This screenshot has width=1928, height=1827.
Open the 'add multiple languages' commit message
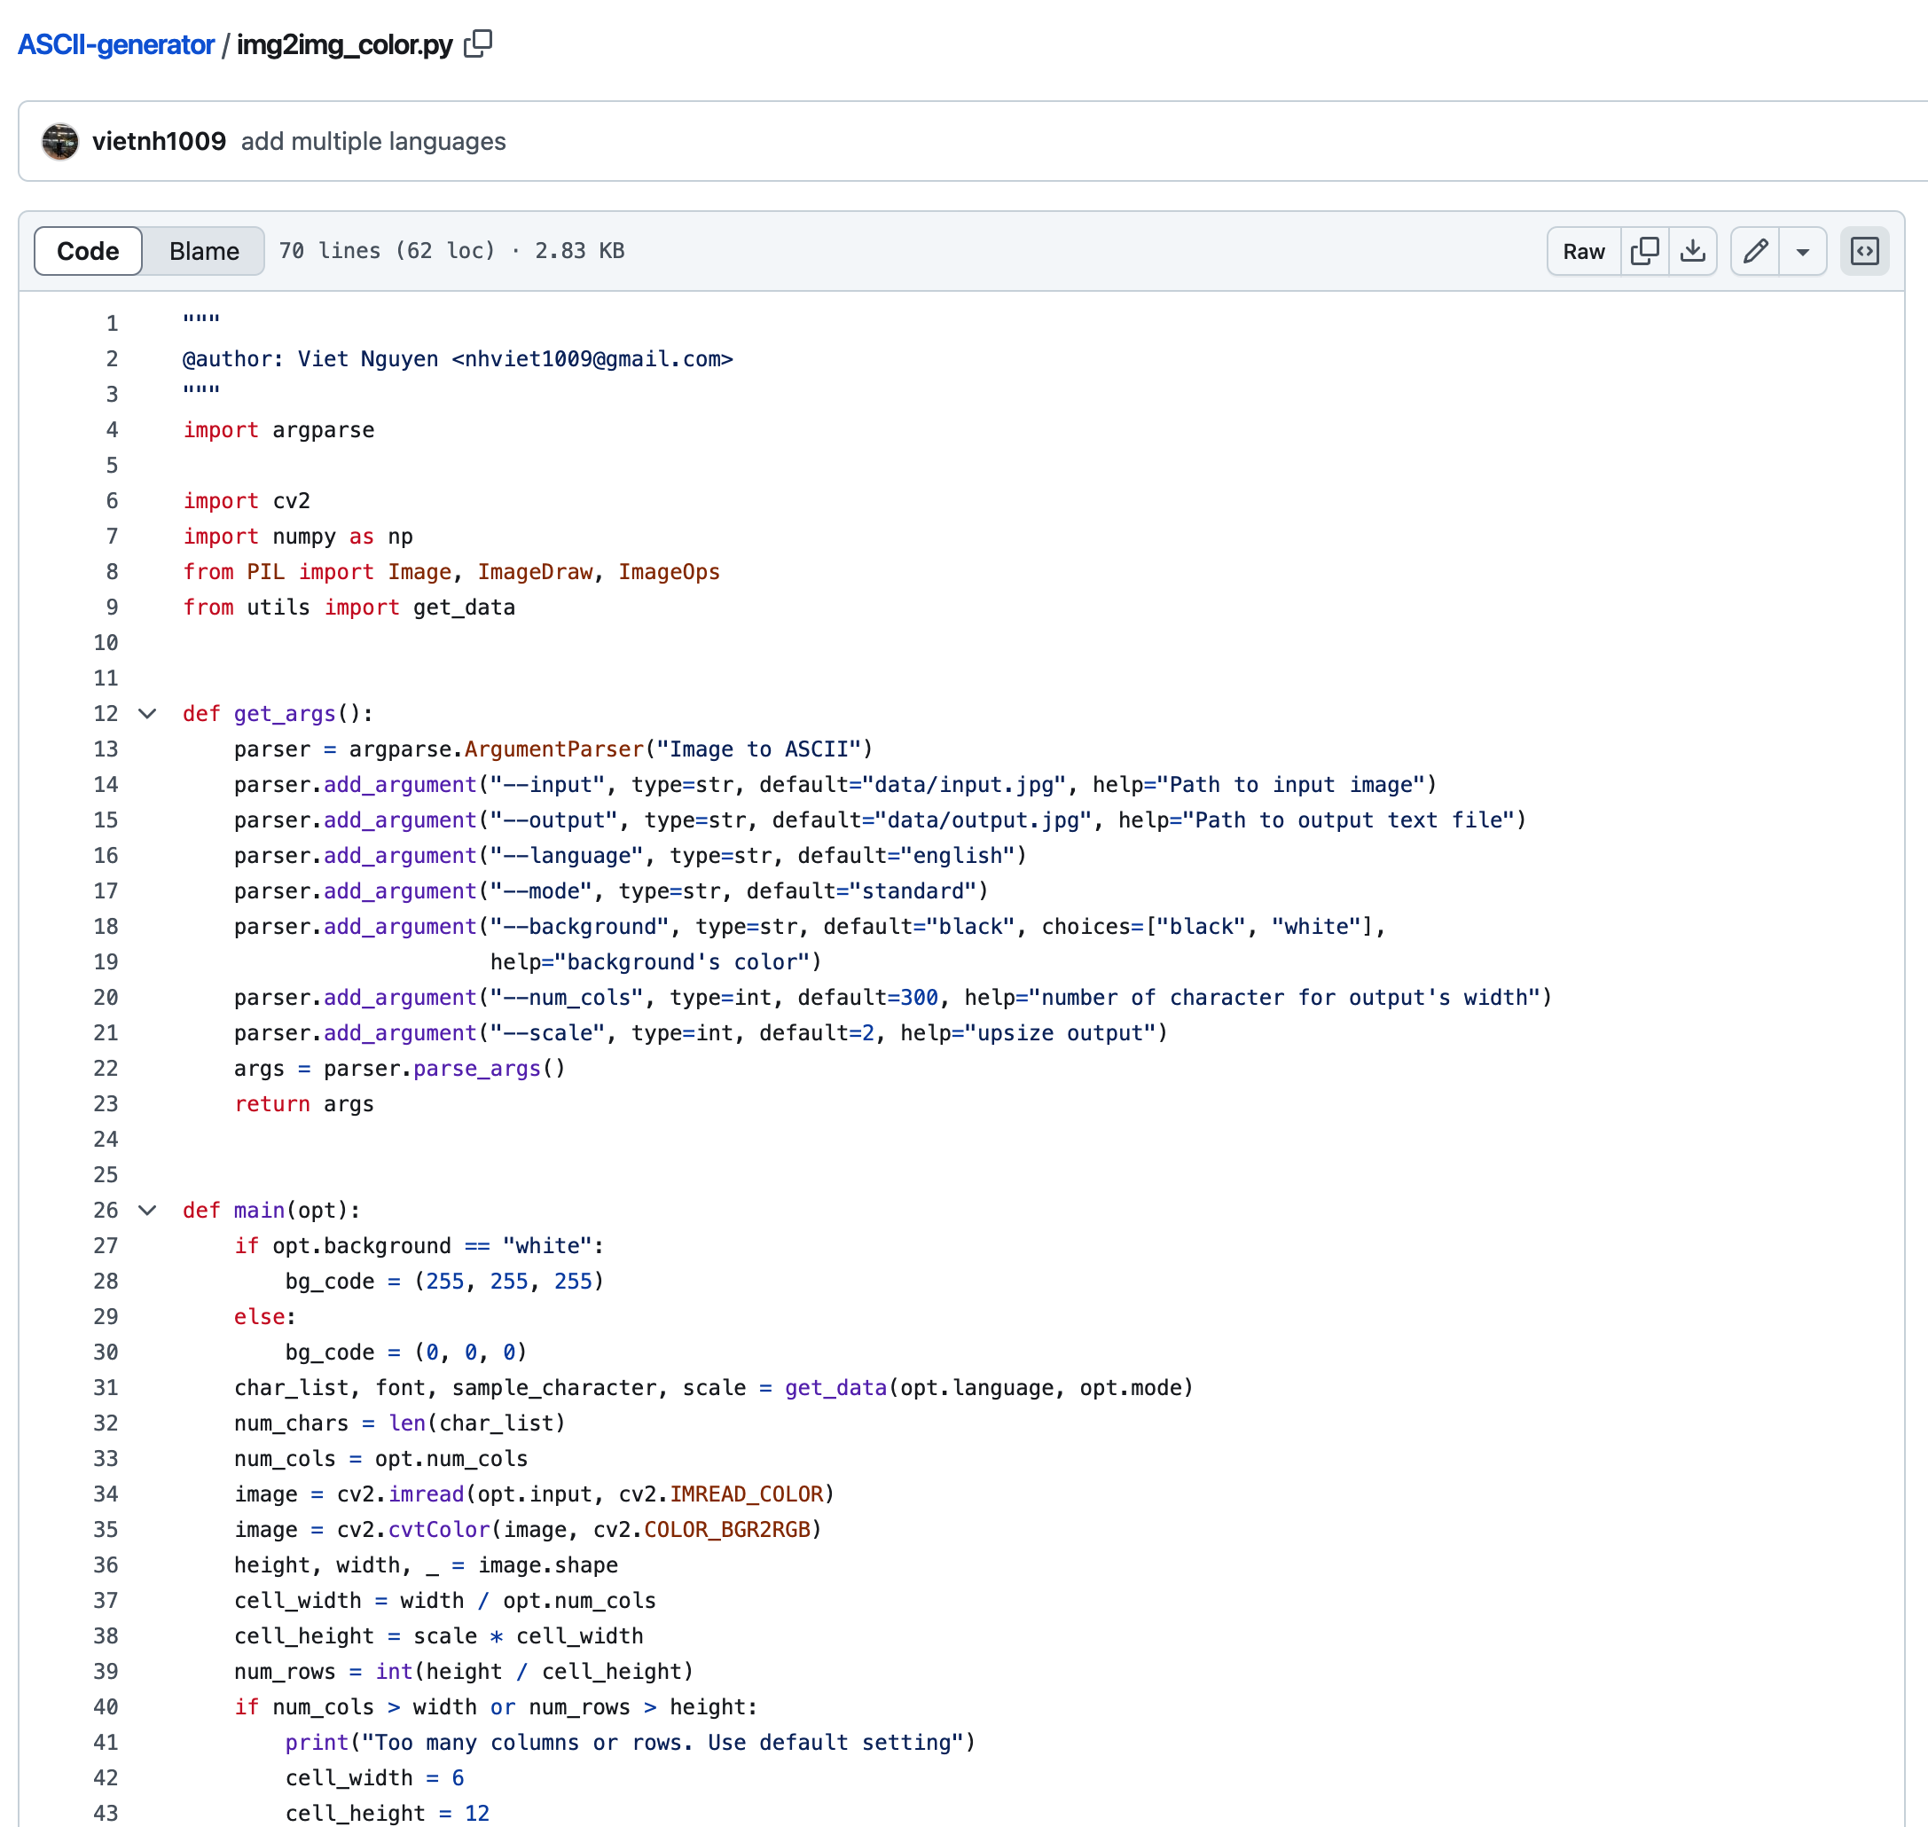point(373,141)
